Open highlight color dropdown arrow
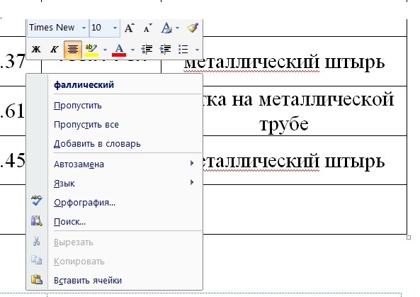420x297 pixels. (105, 50)
